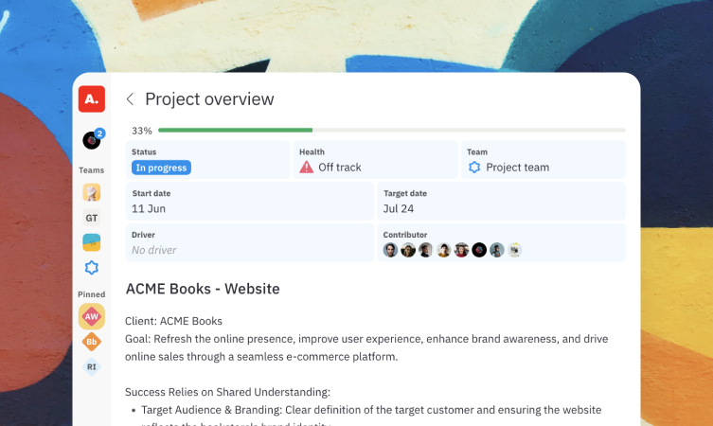The image size is (713, 426).
Task: Click the third contributor avatar
Action: pyautogui.click(x=425, y=250)
